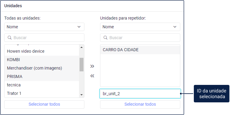
Task: Click the magnifier icon in left search box
Action: 10,38
